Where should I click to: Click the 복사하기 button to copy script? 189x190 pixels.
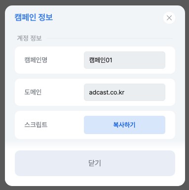pos(124,125)
